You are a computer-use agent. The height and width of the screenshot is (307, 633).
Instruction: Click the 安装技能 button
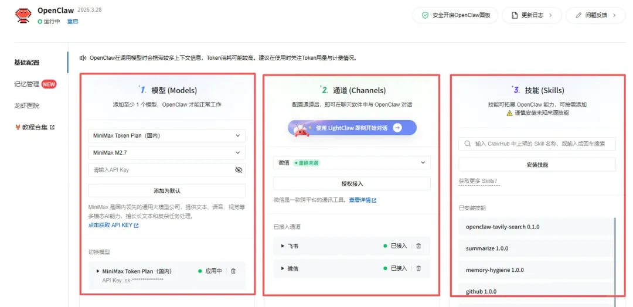coord(537,165)
